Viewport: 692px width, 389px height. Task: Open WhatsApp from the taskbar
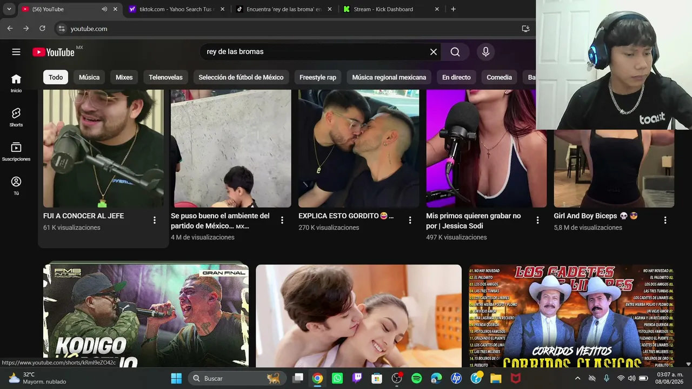tap(337, 378)
